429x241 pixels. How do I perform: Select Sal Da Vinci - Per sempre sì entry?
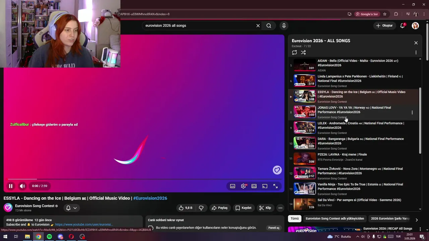coord(354,204)
